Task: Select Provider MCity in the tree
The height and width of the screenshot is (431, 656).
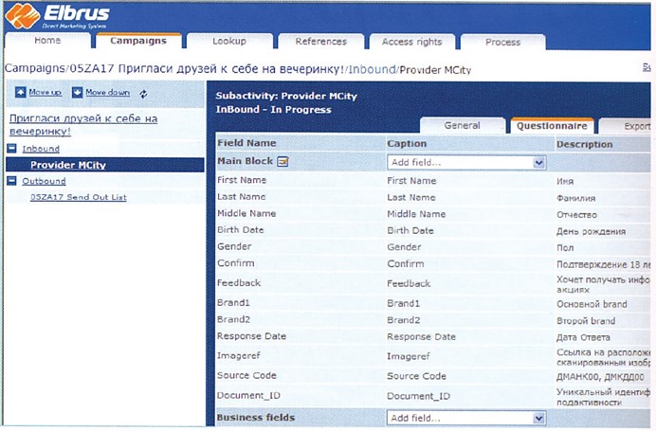Action: (67, 165)
